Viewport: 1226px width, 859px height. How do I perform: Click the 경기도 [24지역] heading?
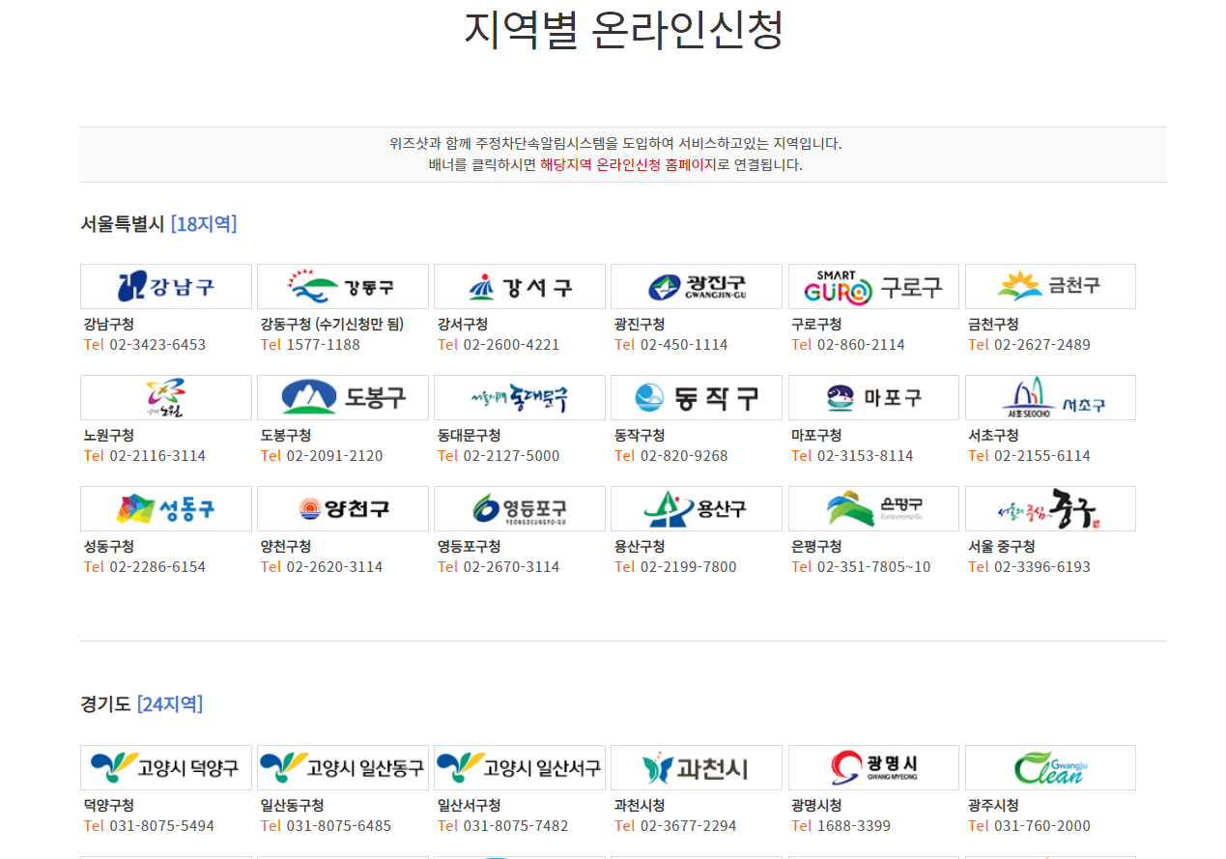(142, 704)
